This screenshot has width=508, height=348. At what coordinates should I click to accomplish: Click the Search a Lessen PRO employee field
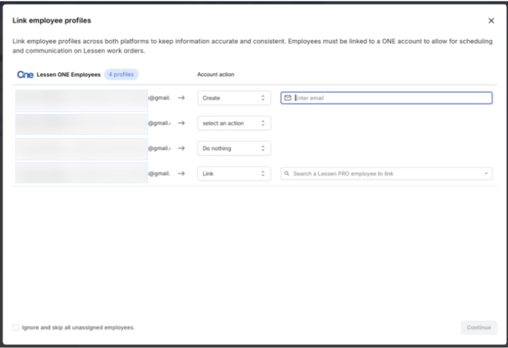(385, 174)
